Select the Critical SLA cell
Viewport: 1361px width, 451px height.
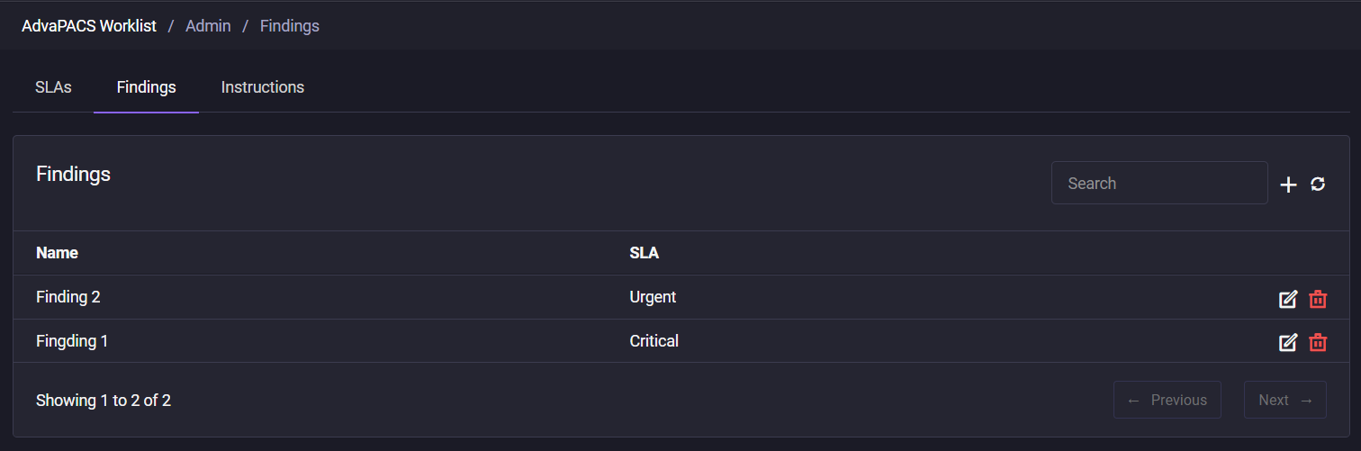click(654, 341)
